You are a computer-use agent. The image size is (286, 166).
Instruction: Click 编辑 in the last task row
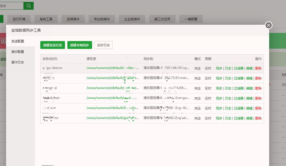(x=249, y=118)
